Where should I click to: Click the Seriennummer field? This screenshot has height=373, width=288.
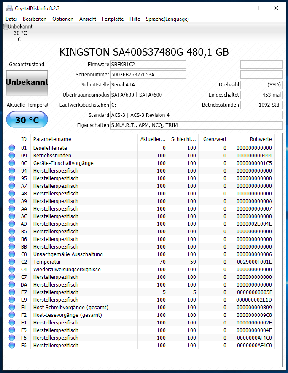(x=148, y=75)
